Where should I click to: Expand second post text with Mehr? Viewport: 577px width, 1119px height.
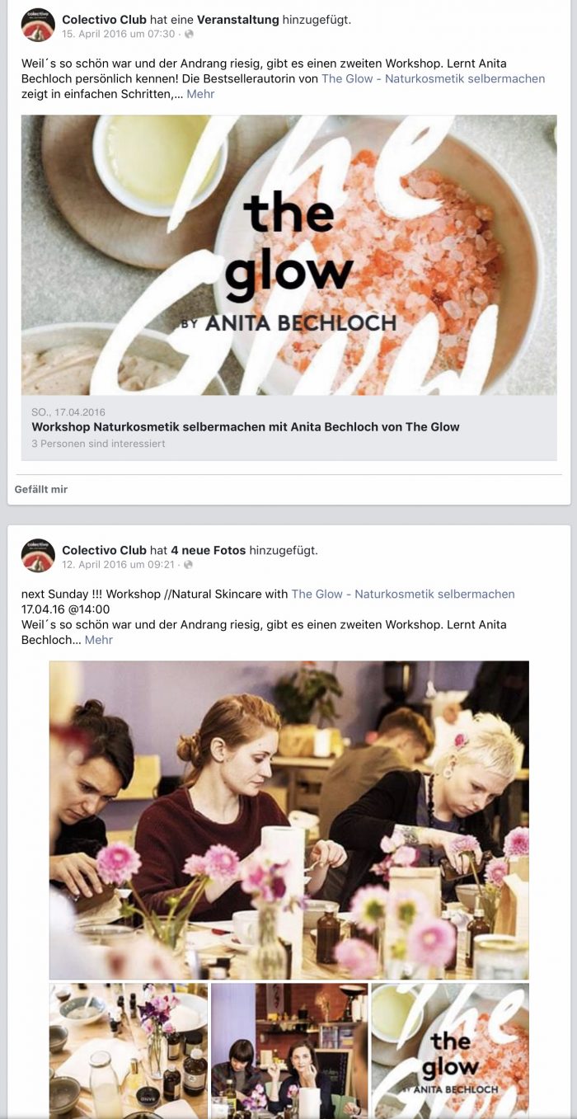99,640
